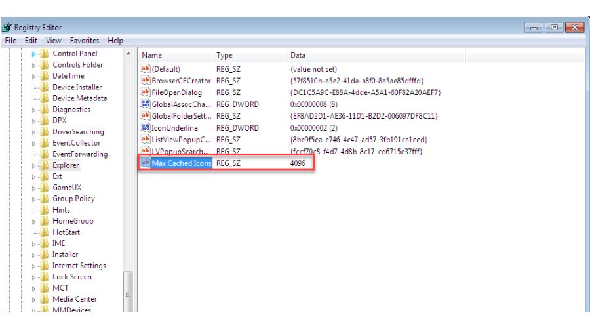This screenshot has width=590, height=328.
Task: Select the IconUnderline value name
Action: (175, 128)
